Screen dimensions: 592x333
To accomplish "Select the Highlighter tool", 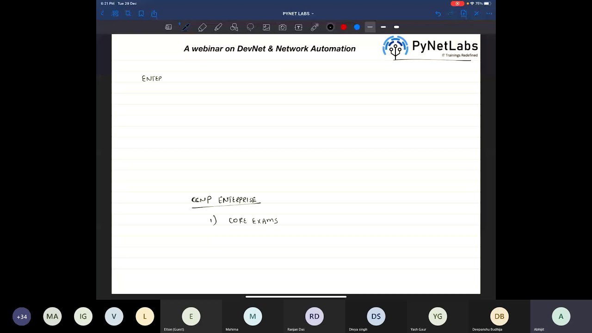I will [218, 27].
